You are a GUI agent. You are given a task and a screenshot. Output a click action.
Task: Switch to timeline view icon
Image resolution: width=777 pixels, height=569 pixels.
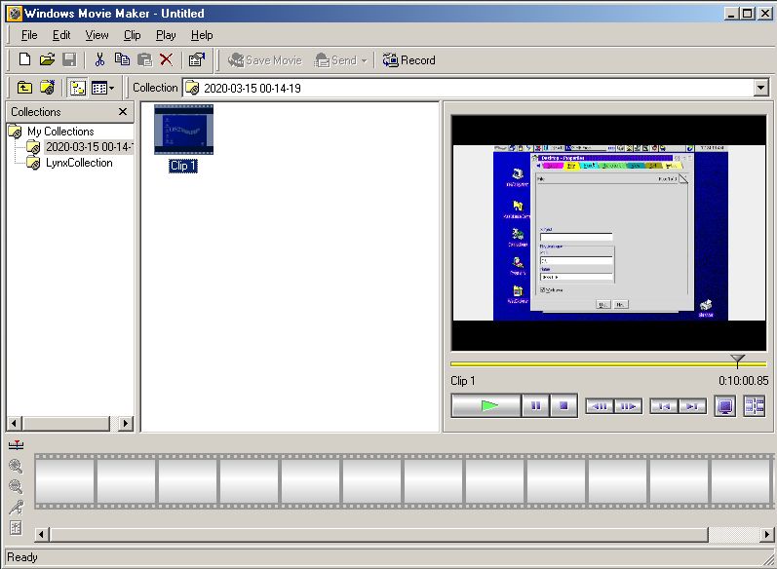16,445
